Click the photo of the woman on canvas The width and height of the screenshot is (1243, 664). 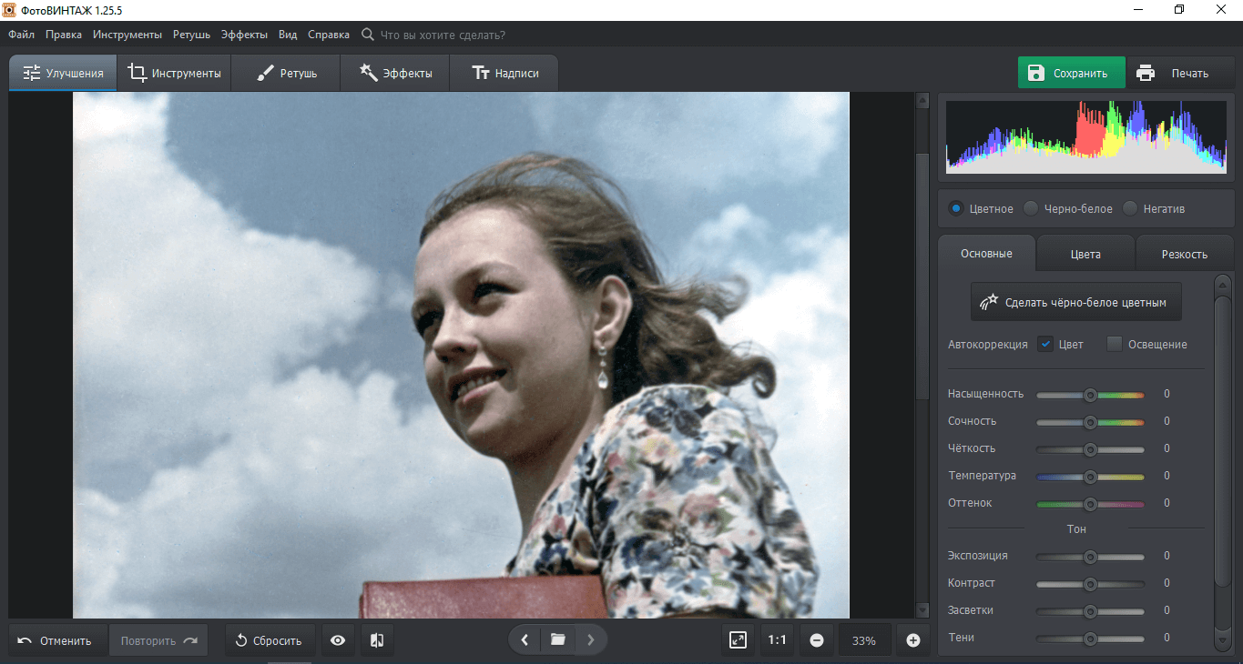(x=461, y=356)
